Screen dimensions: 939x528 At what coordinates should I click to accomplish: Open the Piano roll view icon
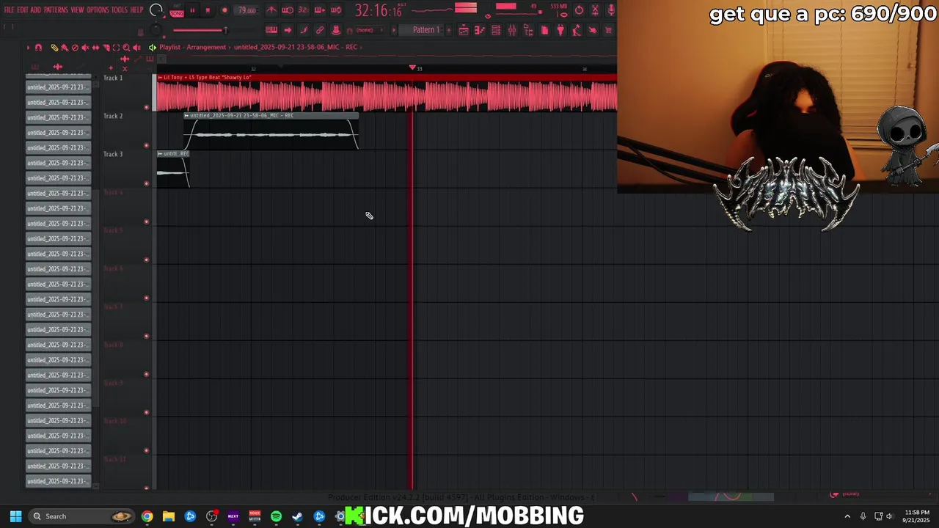tap(480, 30)
